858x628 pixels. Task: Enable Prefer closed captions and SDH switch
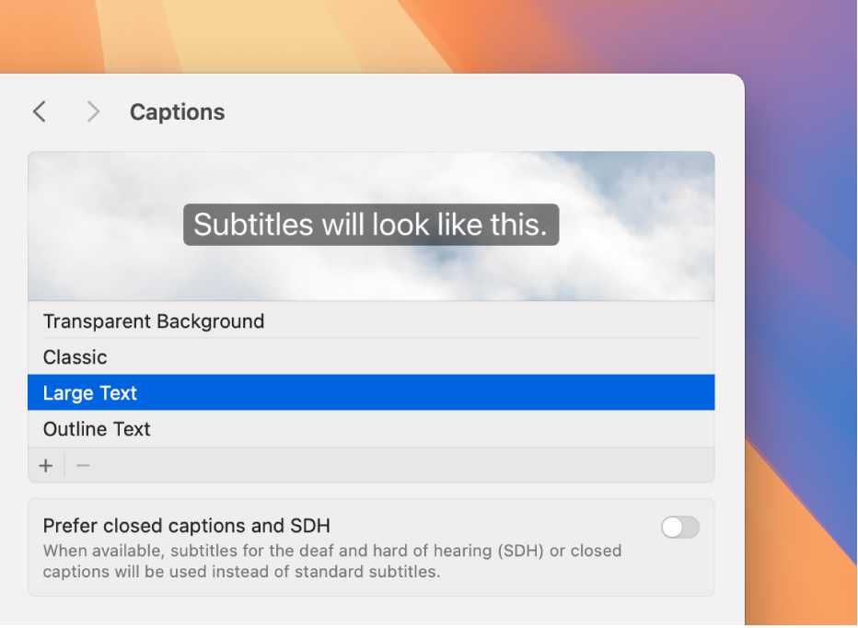tap(680, 528)
